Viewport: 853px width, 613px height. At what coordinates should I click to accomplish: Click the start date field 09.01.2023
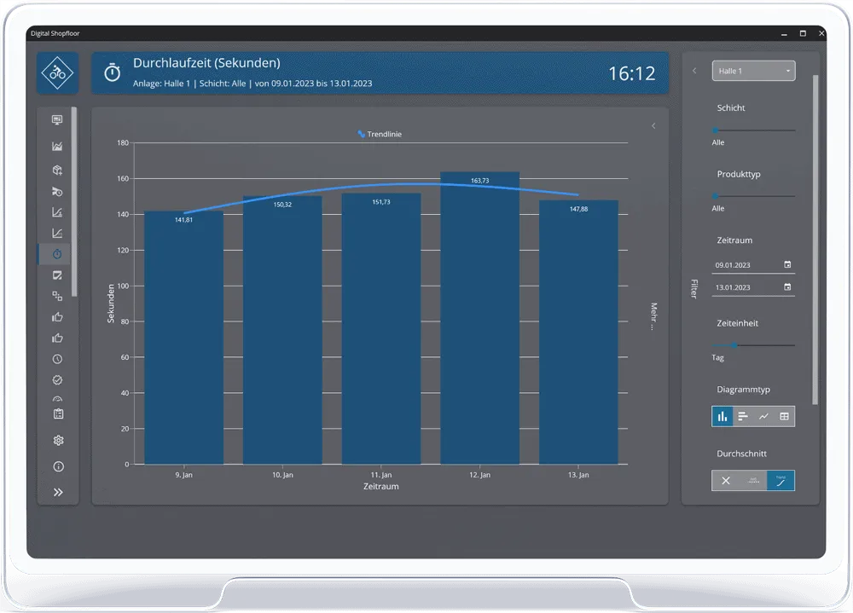753,265
